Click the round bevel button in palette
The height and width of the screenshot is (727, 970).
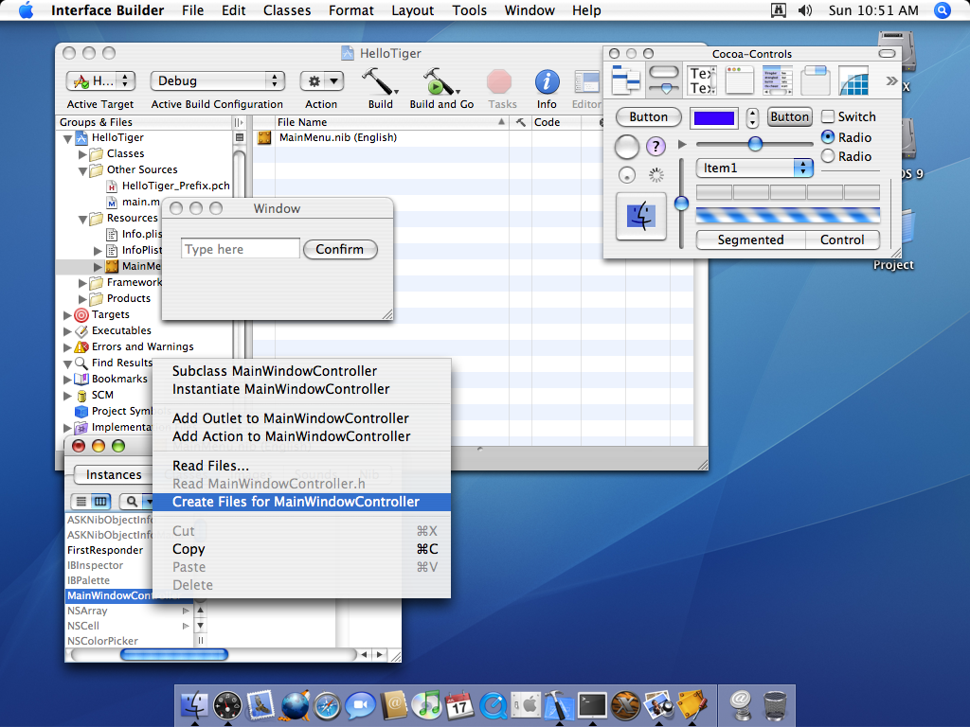[627, 147]
